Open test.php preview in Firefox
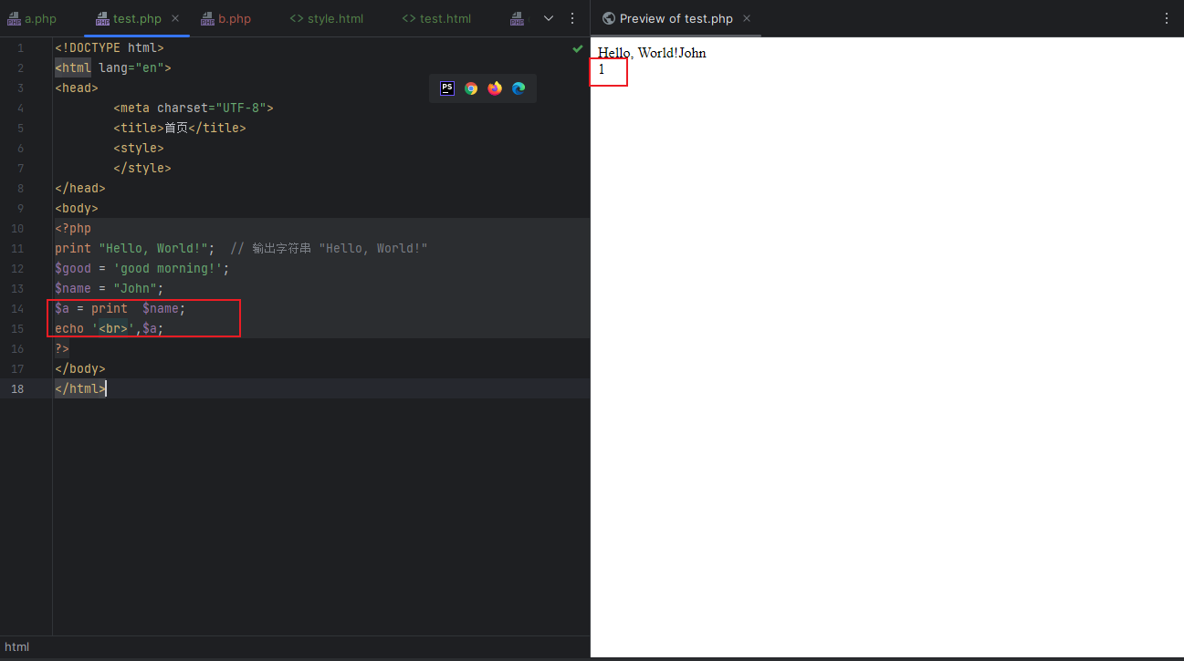1184x661 pixels. point(494,88)
